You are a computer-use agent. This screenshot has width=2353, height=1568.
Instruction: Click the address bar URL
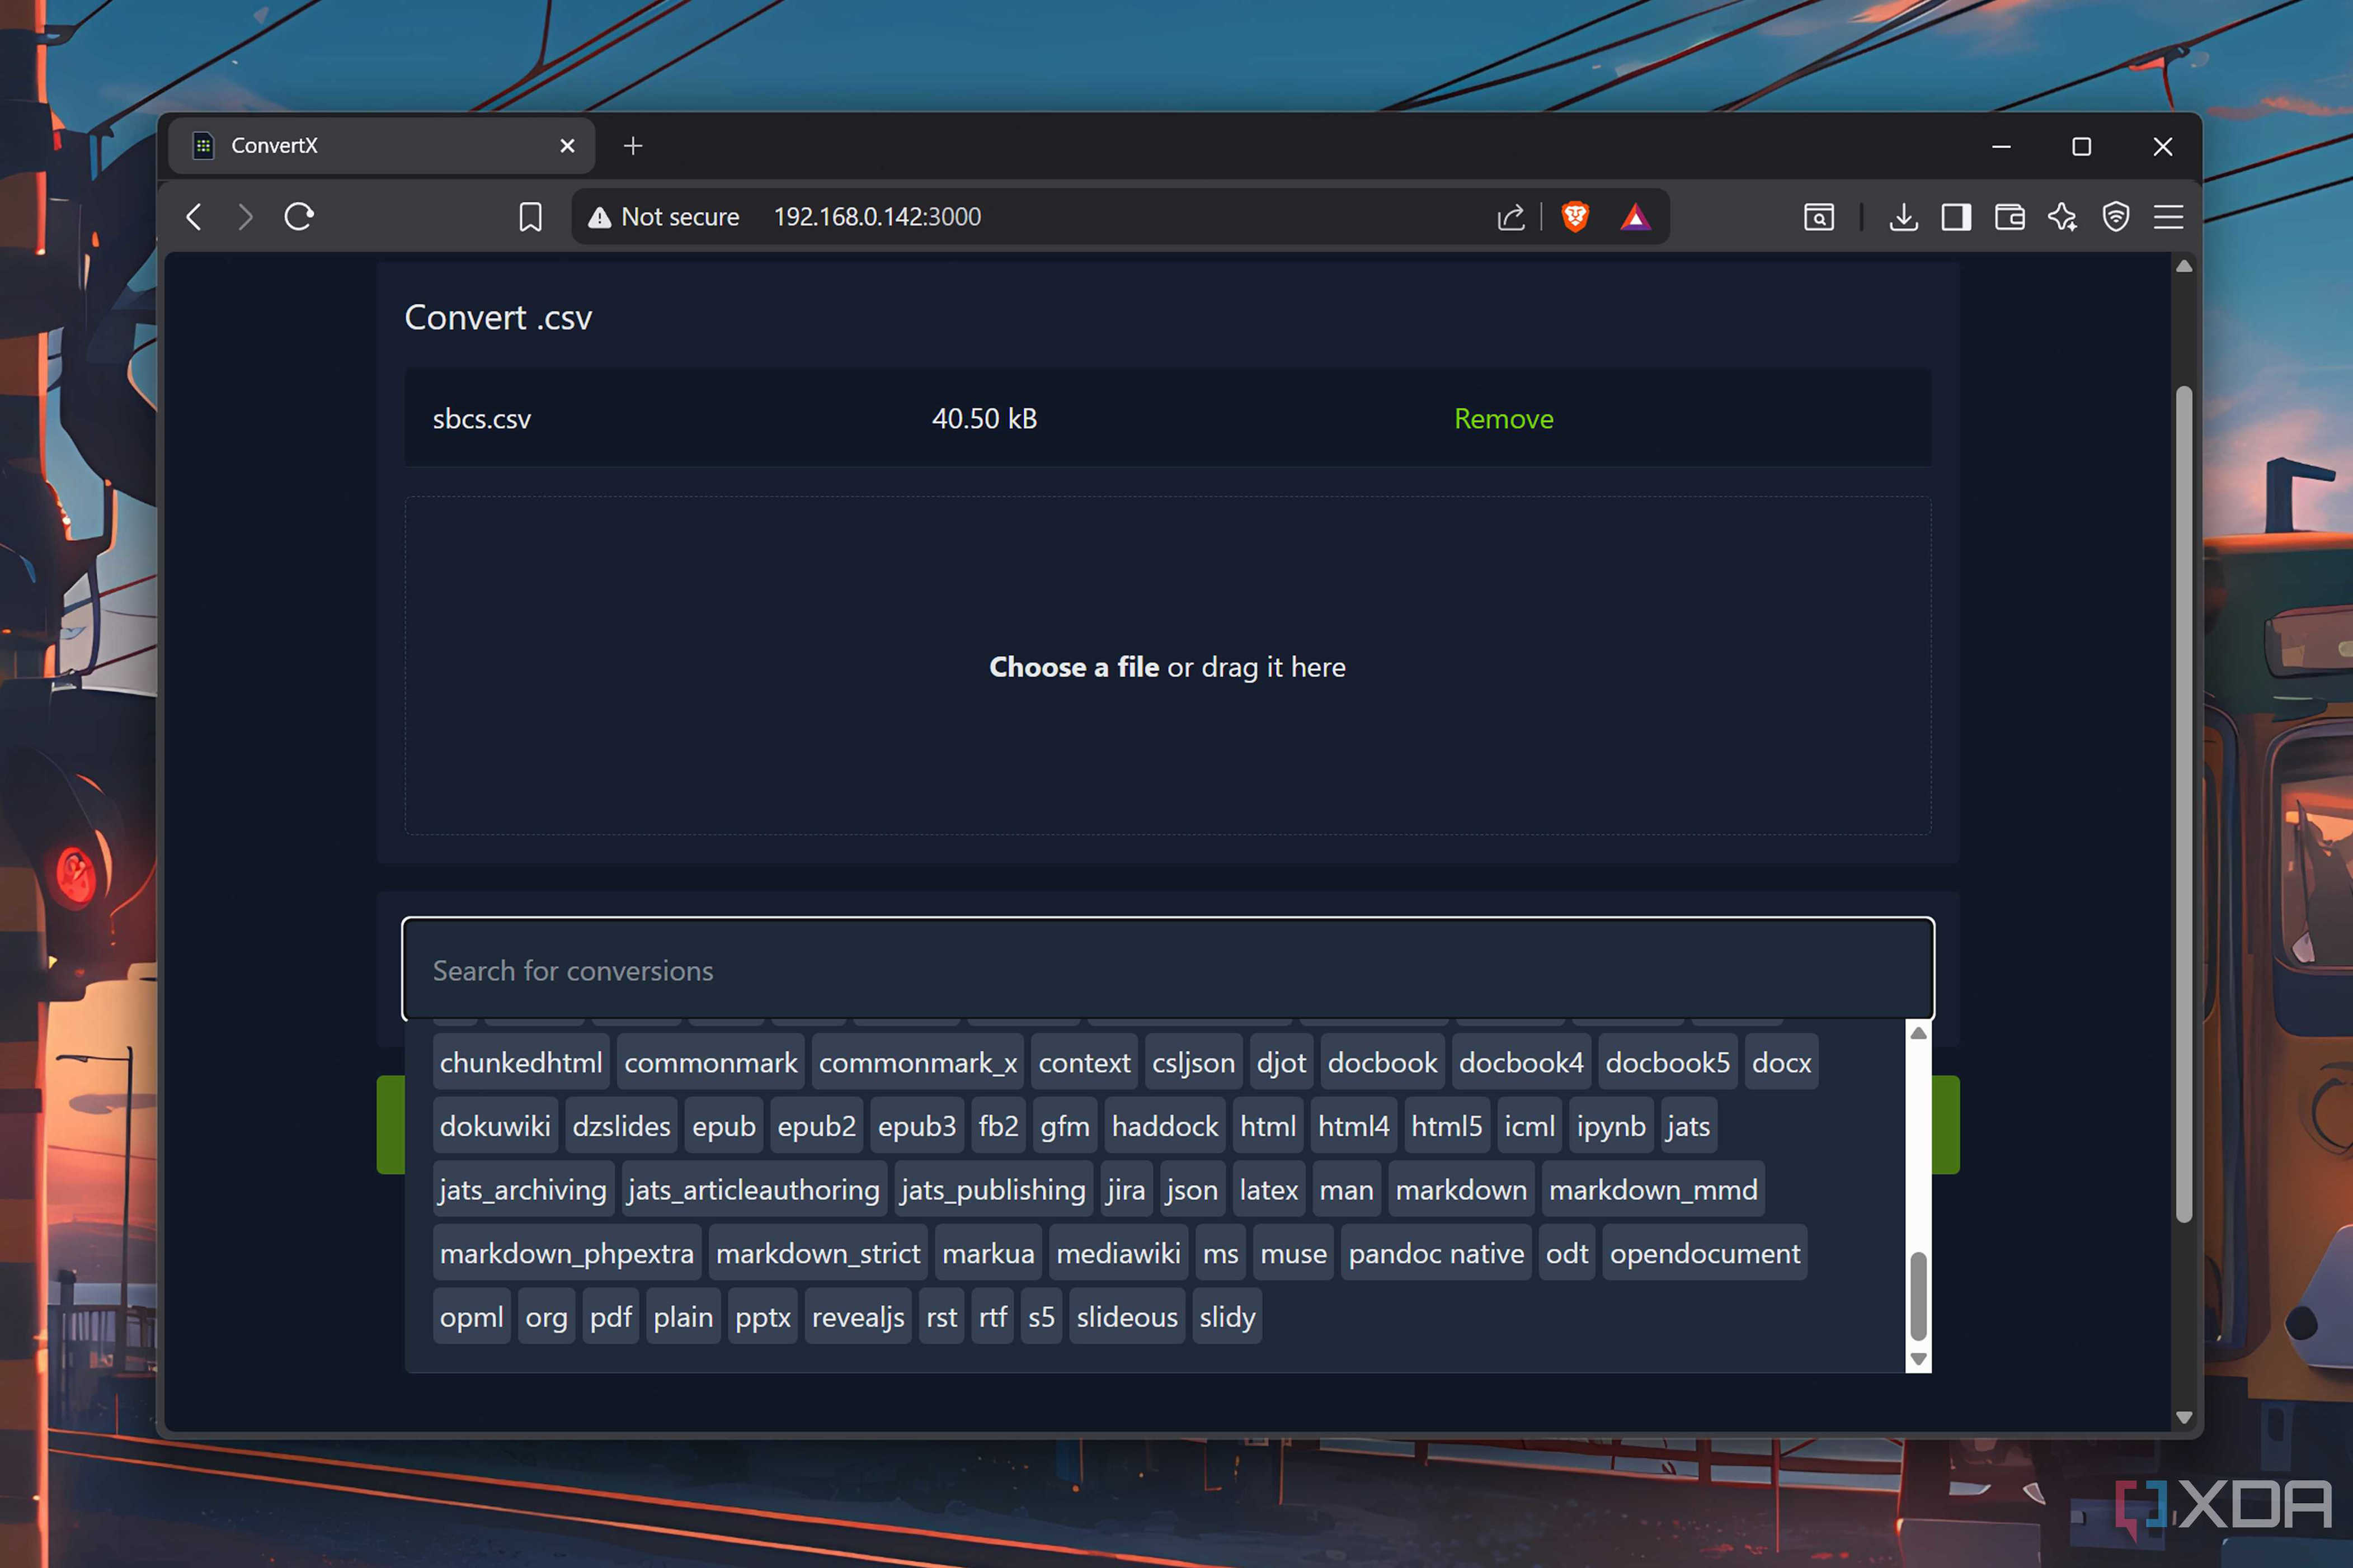[x=877, y=217]
